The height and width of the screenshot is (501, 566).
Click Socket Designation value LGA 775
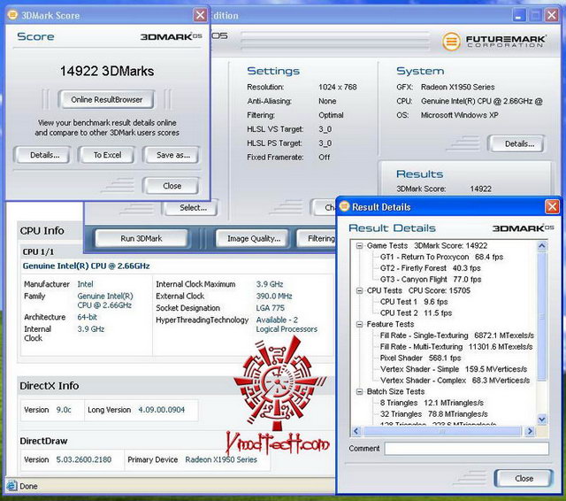(x=270, y=308)
